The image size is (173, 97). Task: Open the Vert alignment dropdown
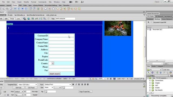19,95
